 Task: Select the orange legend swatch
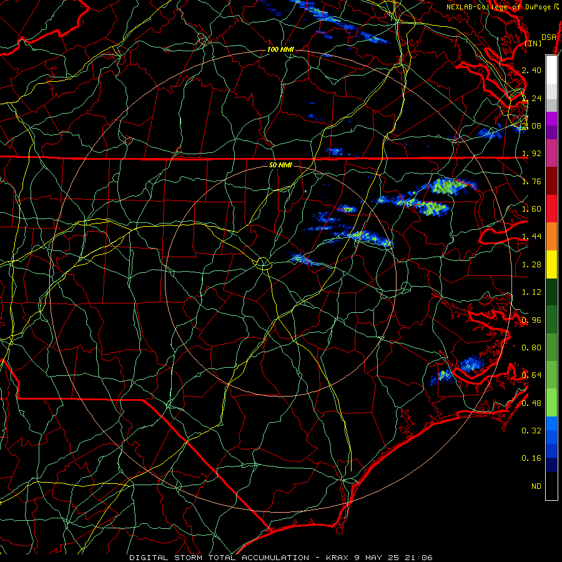(551, 237)
